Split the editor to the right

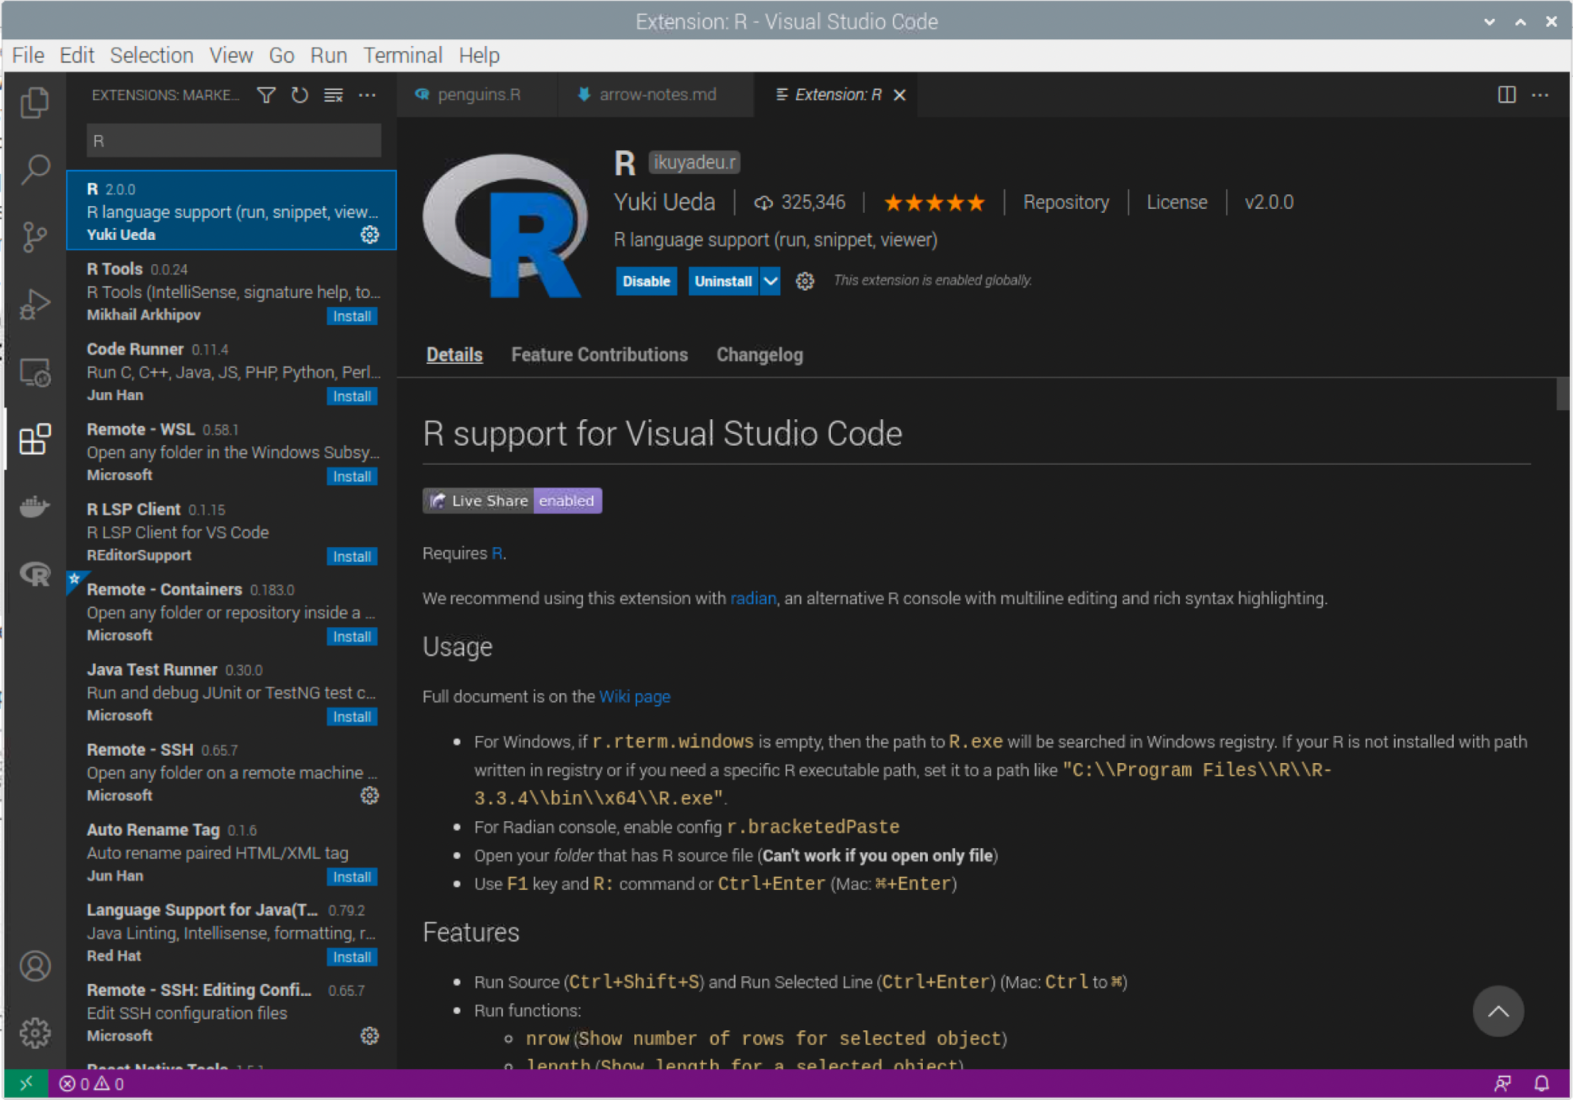[1506, 95]
